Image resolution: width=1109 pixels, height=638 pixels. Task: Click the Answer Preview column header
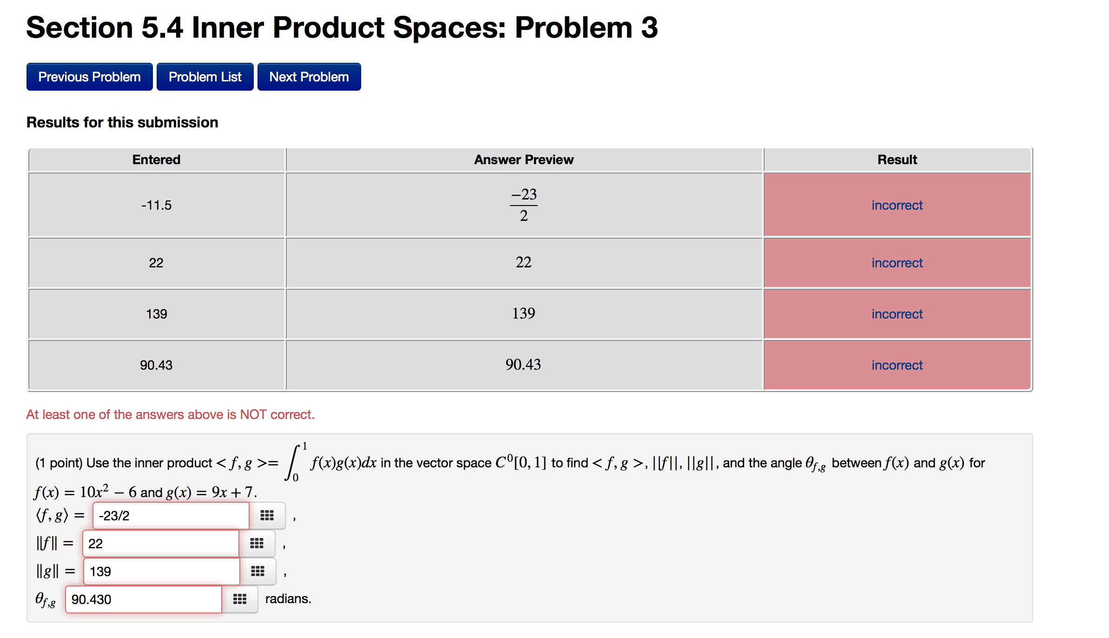pyautogui.click(x=523, y=159)
